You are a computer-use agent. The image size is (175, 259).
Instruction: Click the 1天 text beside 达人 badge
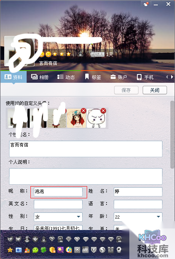point(110,54)
